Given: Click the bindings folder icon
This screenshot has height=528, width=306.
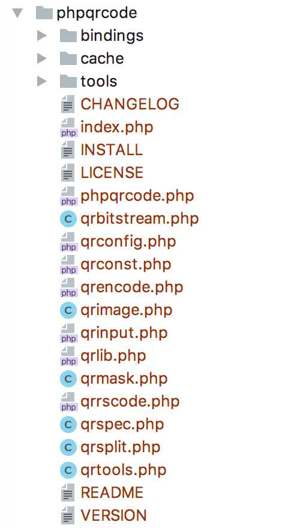Looking at the screenshot, I should pos(68,35).
